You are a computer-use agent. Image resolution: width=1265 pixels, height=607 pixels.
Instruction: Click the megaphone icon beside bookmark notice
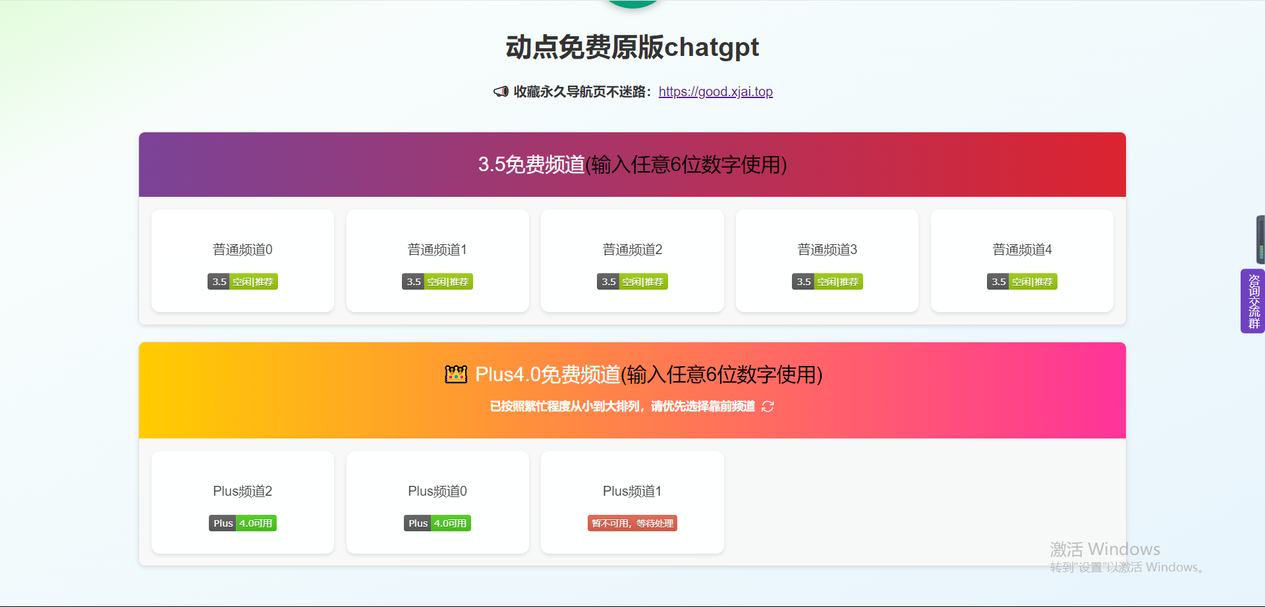(x=501, y=92)
